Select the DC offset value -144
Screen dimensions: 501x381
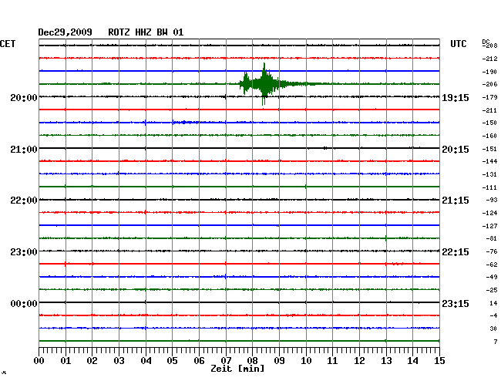[489, 161]
